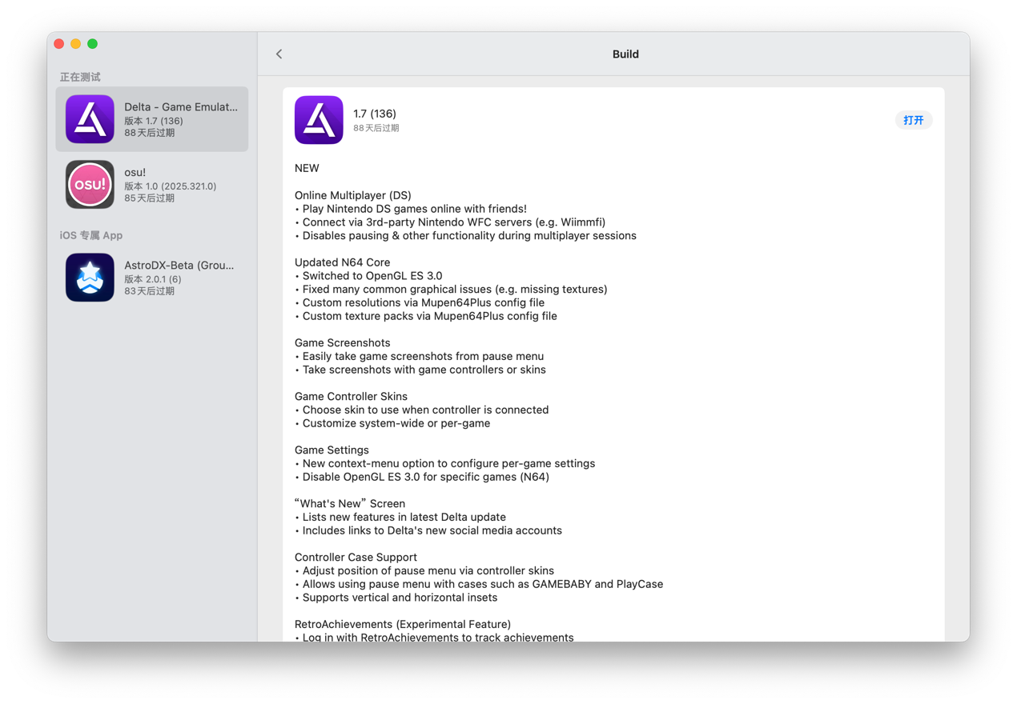Image resolution: width=1017 pixels, height=704 pixels.
Task: Click the '1.7 (136)' version label in build header
Action: point(375,114)
